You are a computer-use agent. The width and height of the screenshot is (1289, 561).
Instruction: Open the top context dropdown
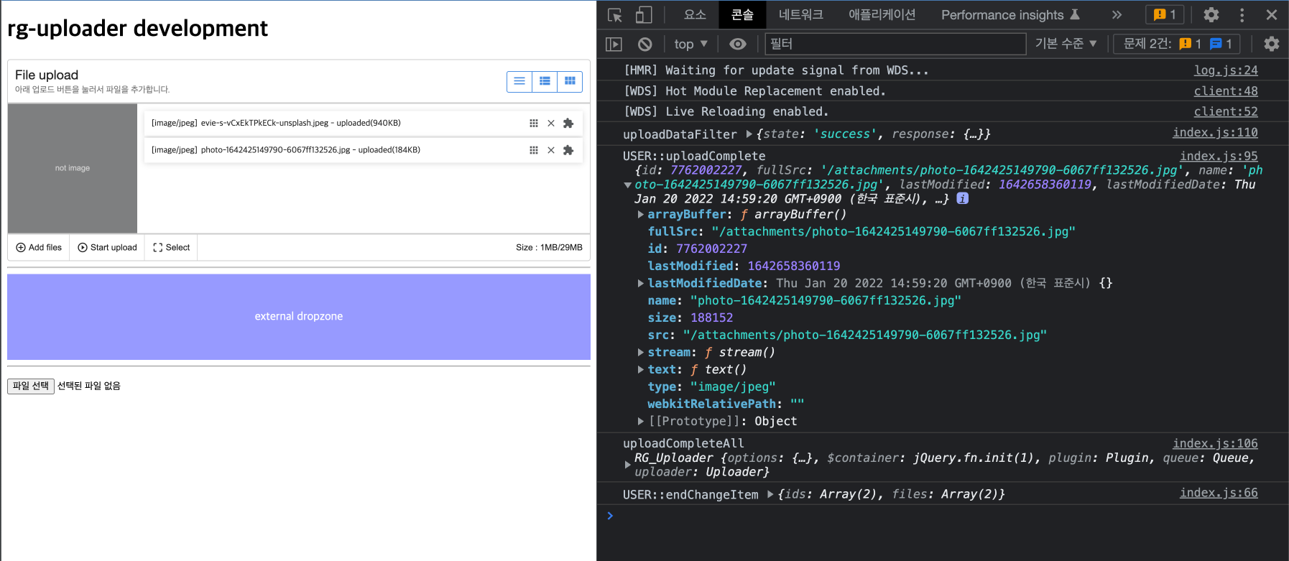click(x=690, y=45)
